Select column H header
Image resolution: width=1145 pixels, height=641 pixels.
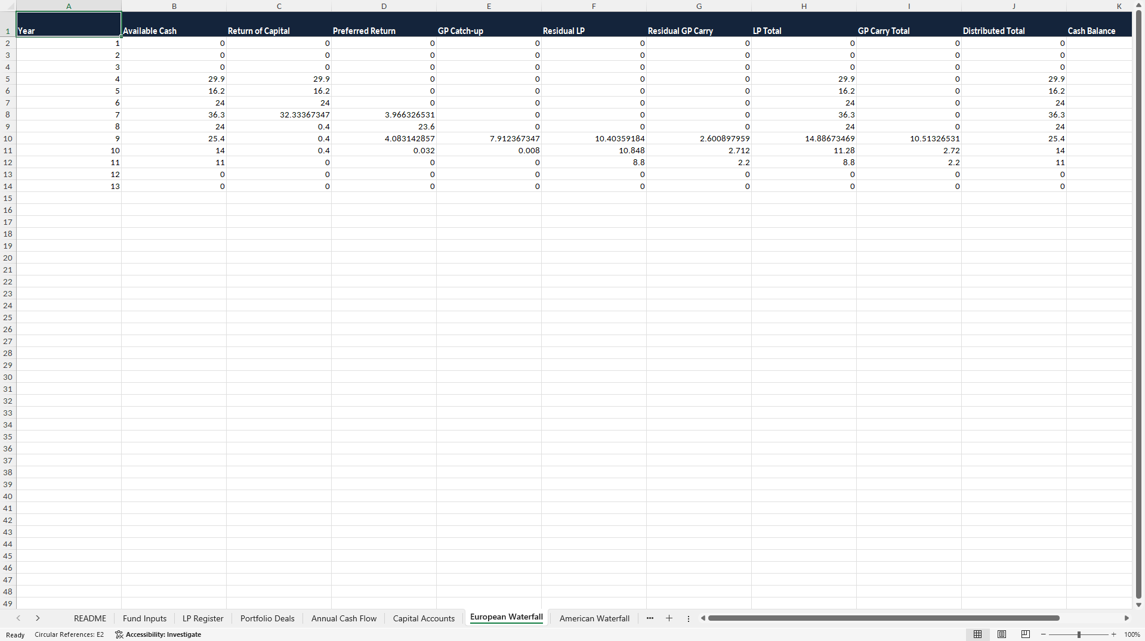click(x=804, y=6)
